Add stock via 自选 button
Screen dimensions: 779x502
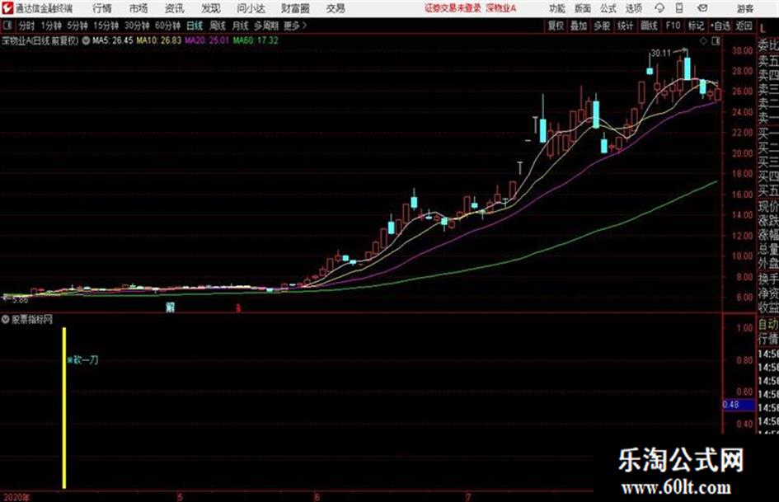click(x=720, y=26)
